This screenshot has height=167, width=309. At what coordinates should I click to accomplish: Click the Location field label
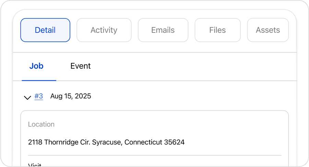coord(41,124)
